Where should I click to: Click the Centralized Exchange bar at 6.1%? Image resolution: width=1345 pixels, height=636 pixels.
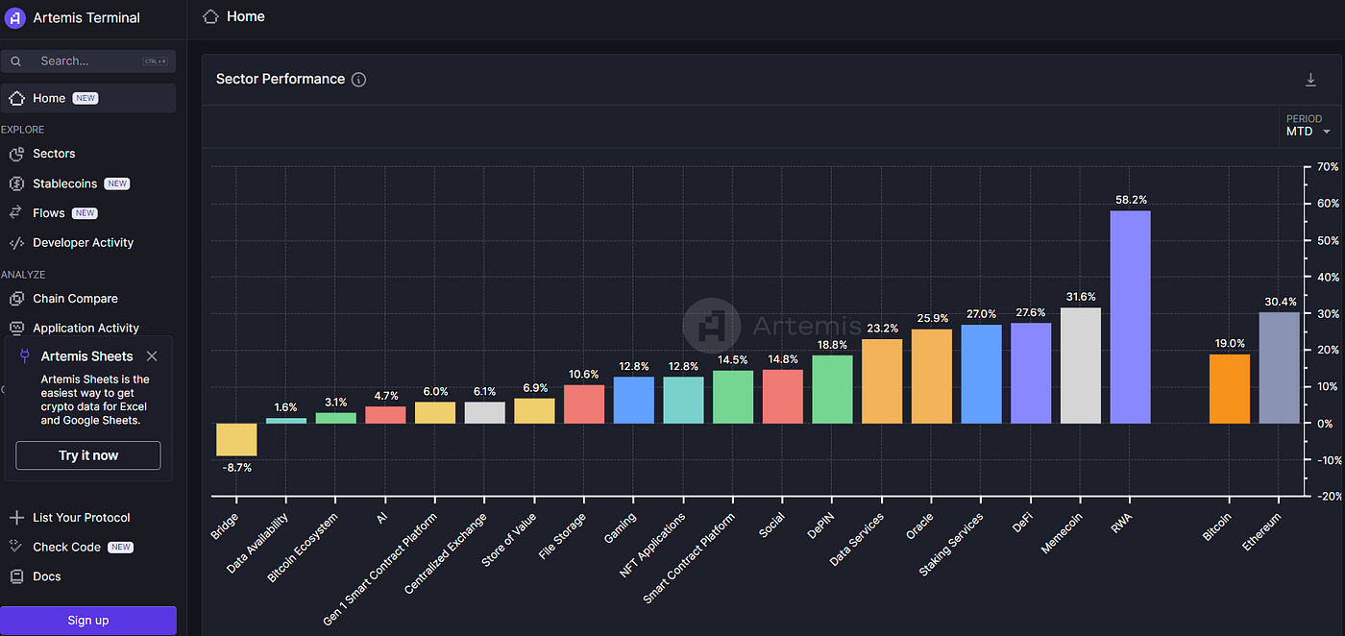pyautogui.click(x=484, y=412)
